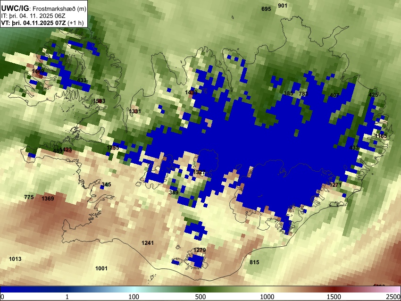Click the valid time line "VT: þri. 04.11.2025 07Z"
Image resolution: width=401 pixels, height=301 pixels.
(33, 23)
